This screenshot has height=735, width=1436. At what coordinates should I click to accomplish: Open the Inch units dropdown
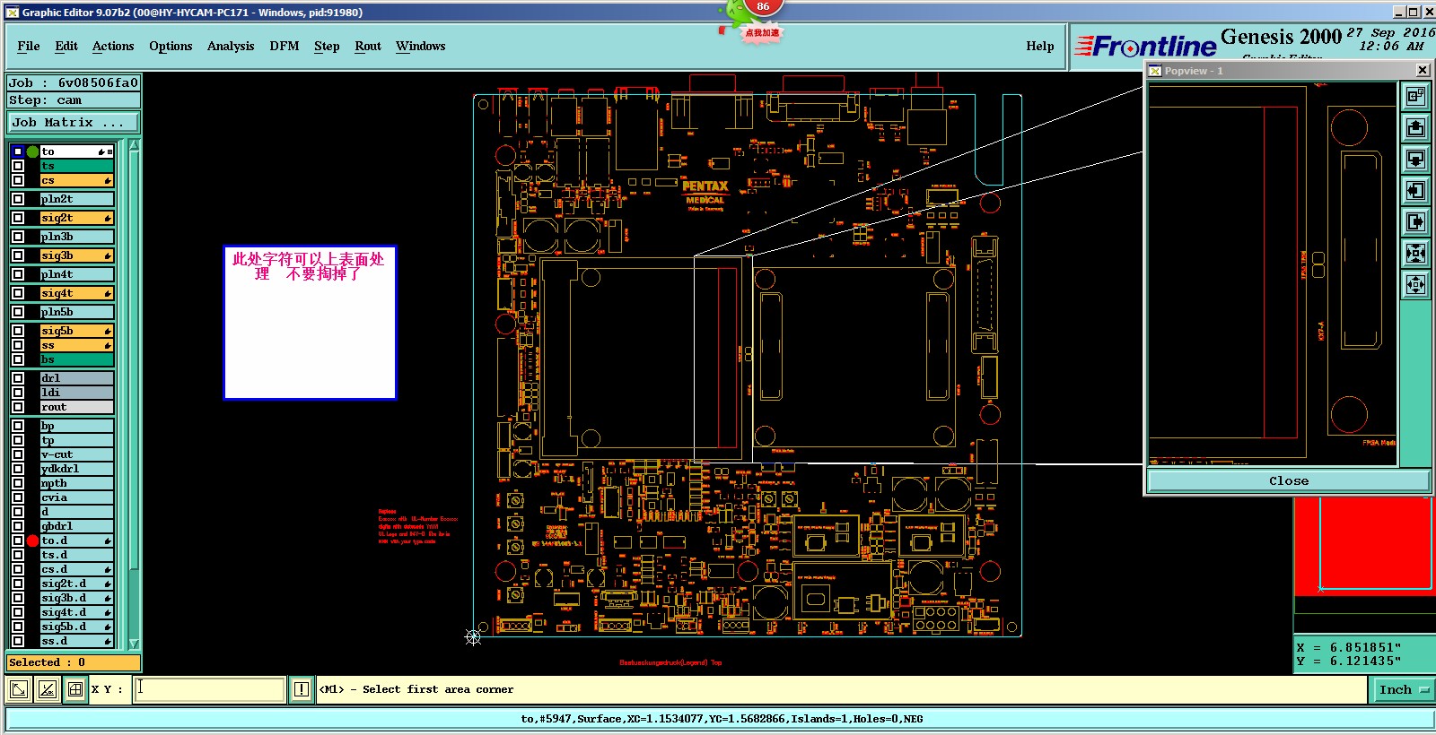(x=1404, y=689)
